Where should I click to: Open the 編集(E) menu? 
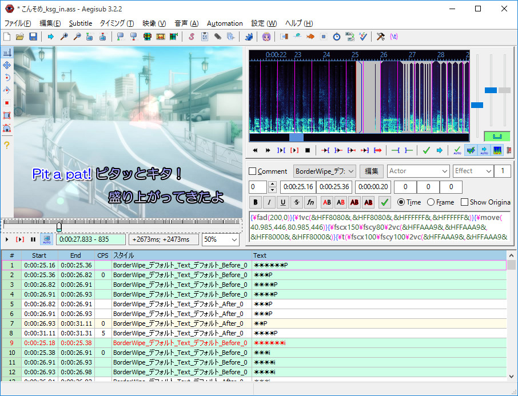50,23
